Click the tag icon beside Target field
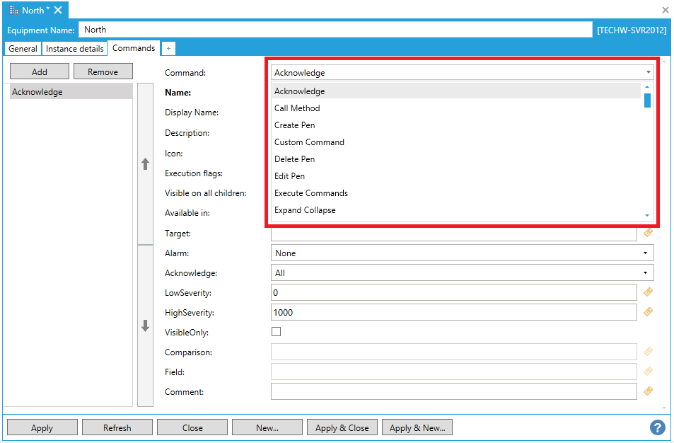Image resolution: width=674 pixels, height=443 pixels. (x=648, y=233)
